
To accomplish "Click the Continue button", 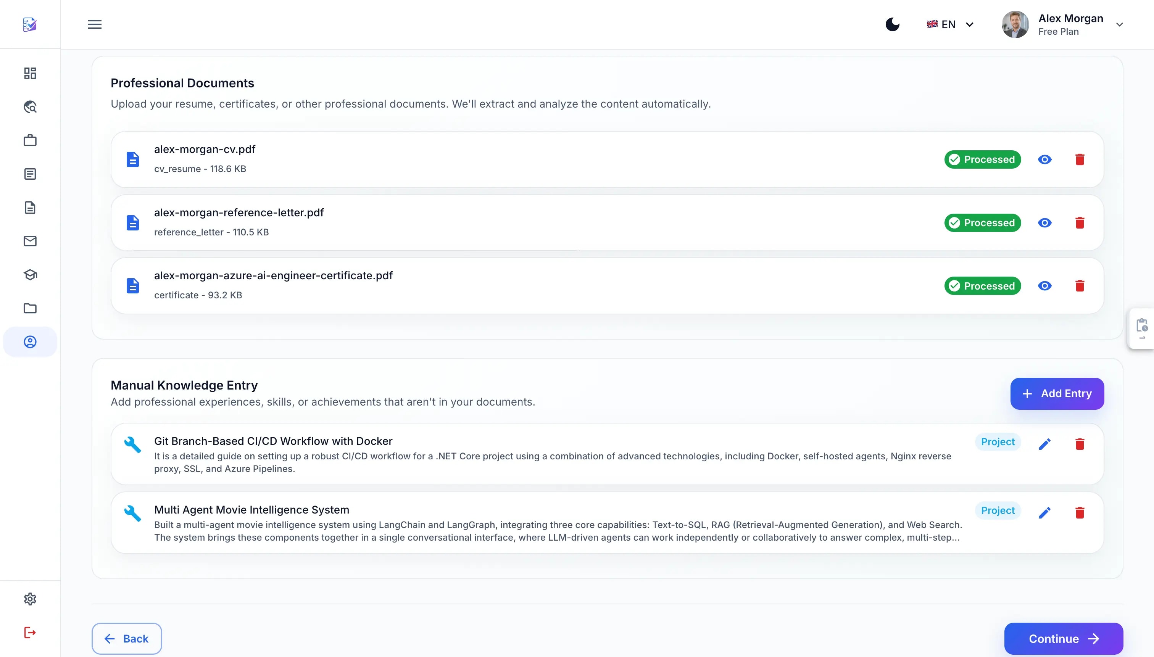I will [x=1063, y=639].
